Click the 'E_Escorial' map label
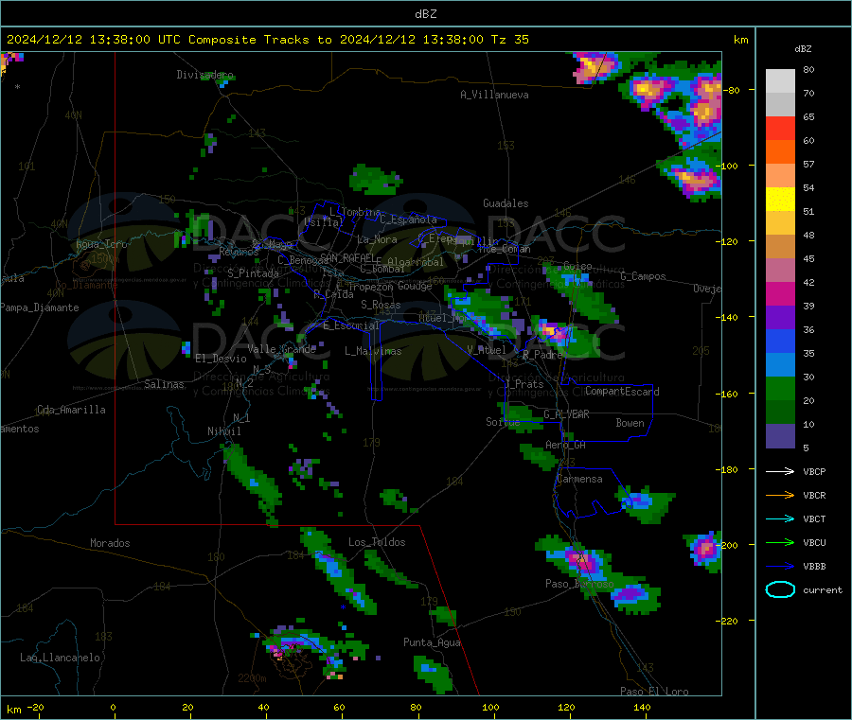Screen dimensions: 852x720 pyautogui.click(x=350, y=325)
